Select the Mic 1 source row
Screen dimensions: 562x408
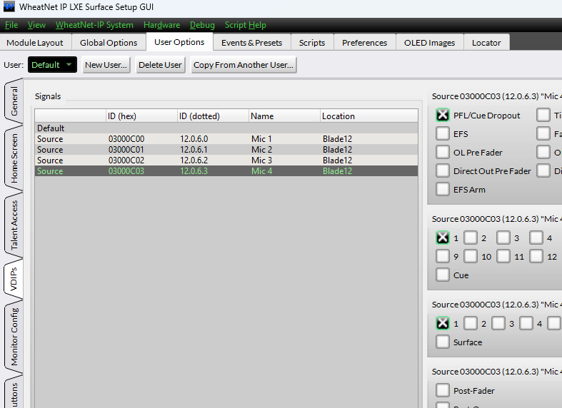click(x=226, y=139)
